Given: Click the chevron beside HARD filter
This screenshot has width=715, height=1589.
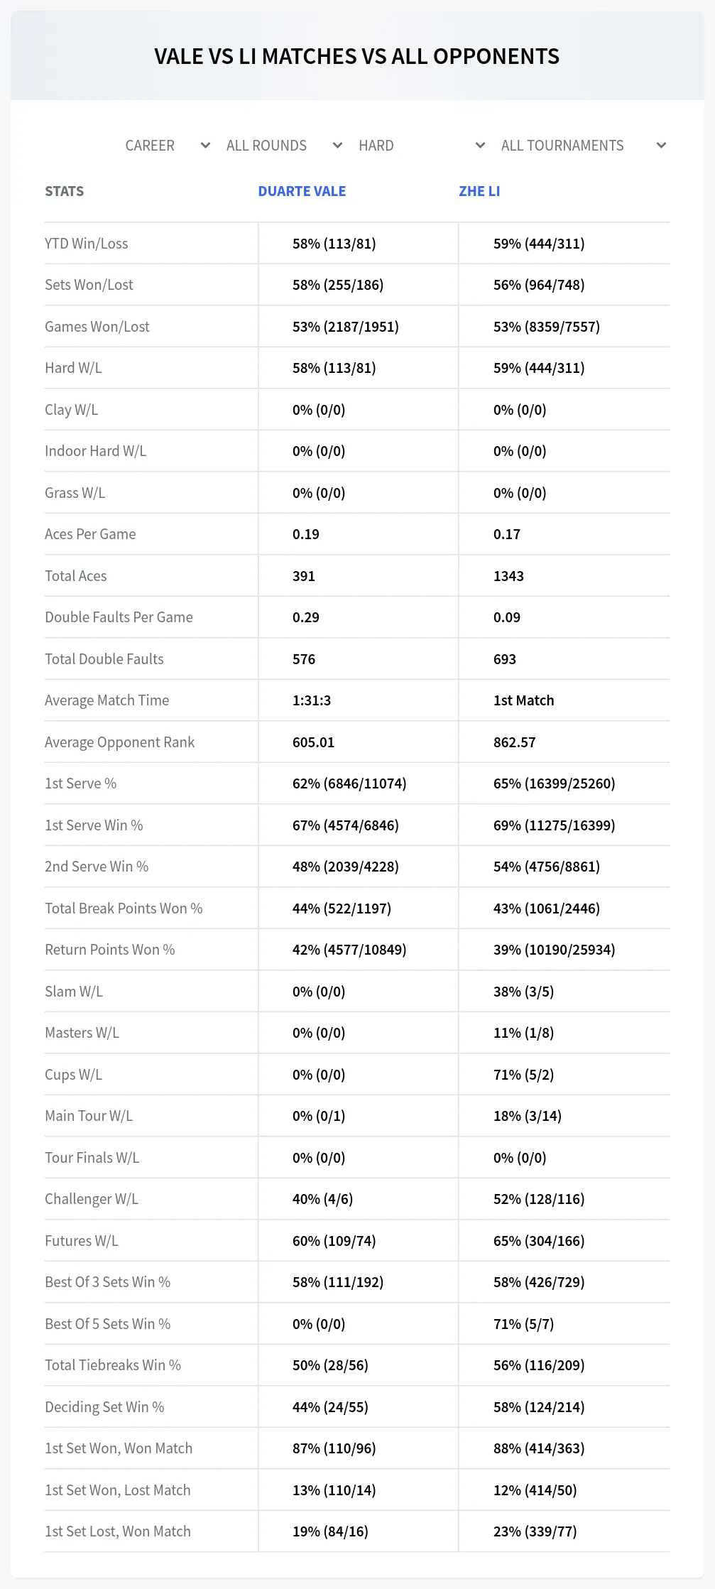Looking at the screenshot, I should (x=480, y=146).
